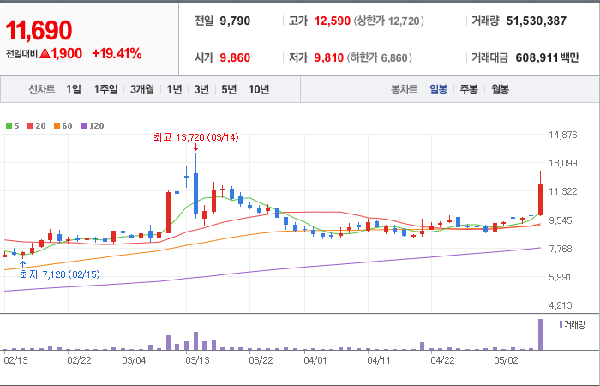Image resolution: width=600 pixels, height=386 pixels.
Task: Select the 일봉 candlestick chart
Action: pos(438,89)
